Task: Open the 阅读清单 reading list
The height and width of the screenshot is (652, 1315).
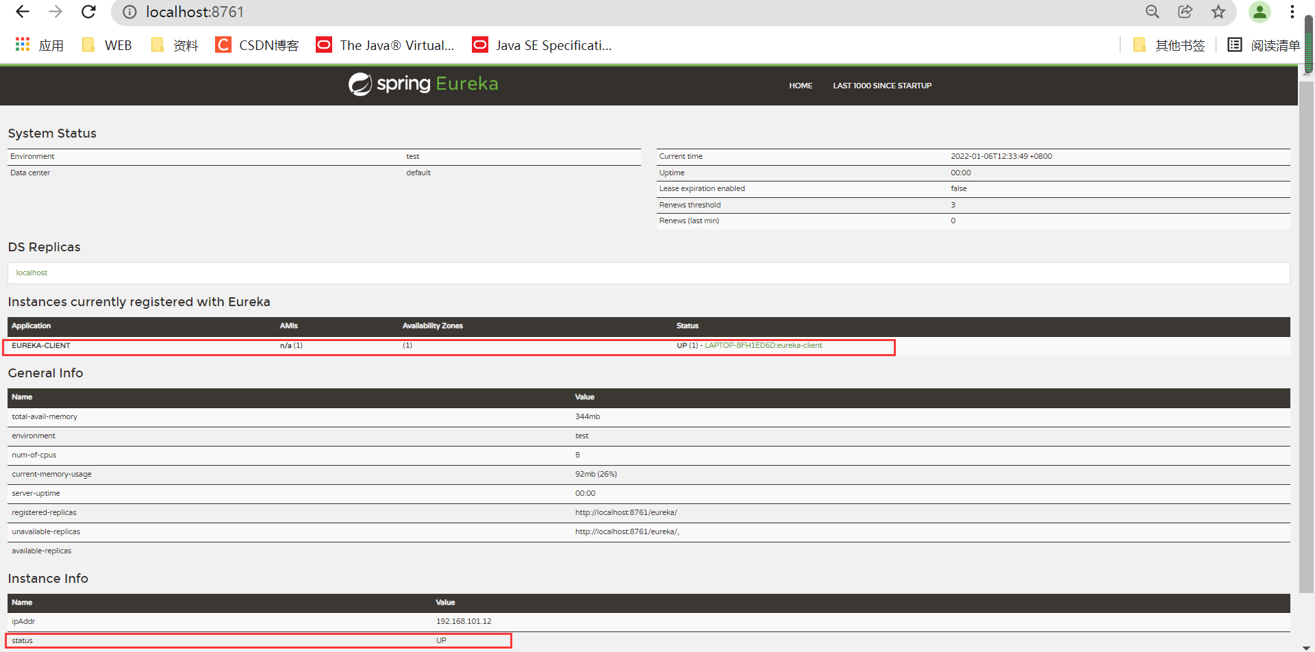Action: click(x=1264, y=45)
